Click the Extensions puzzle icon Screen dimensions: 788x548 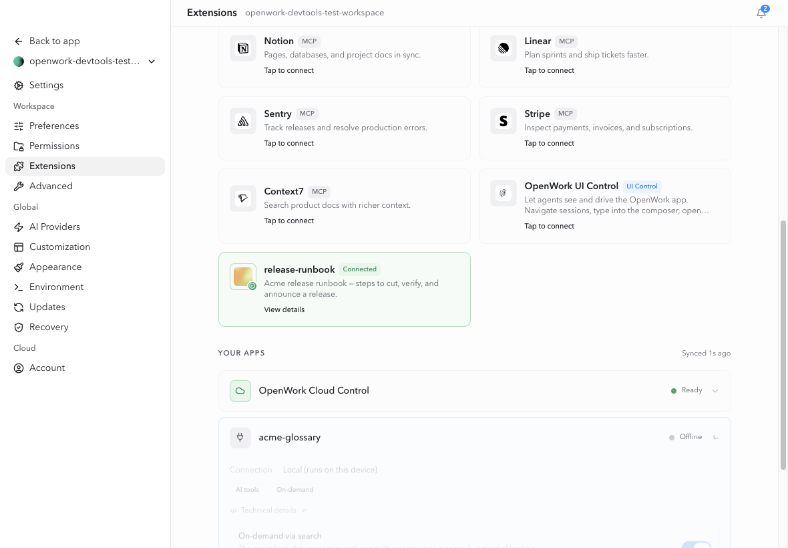click(19, 166)
